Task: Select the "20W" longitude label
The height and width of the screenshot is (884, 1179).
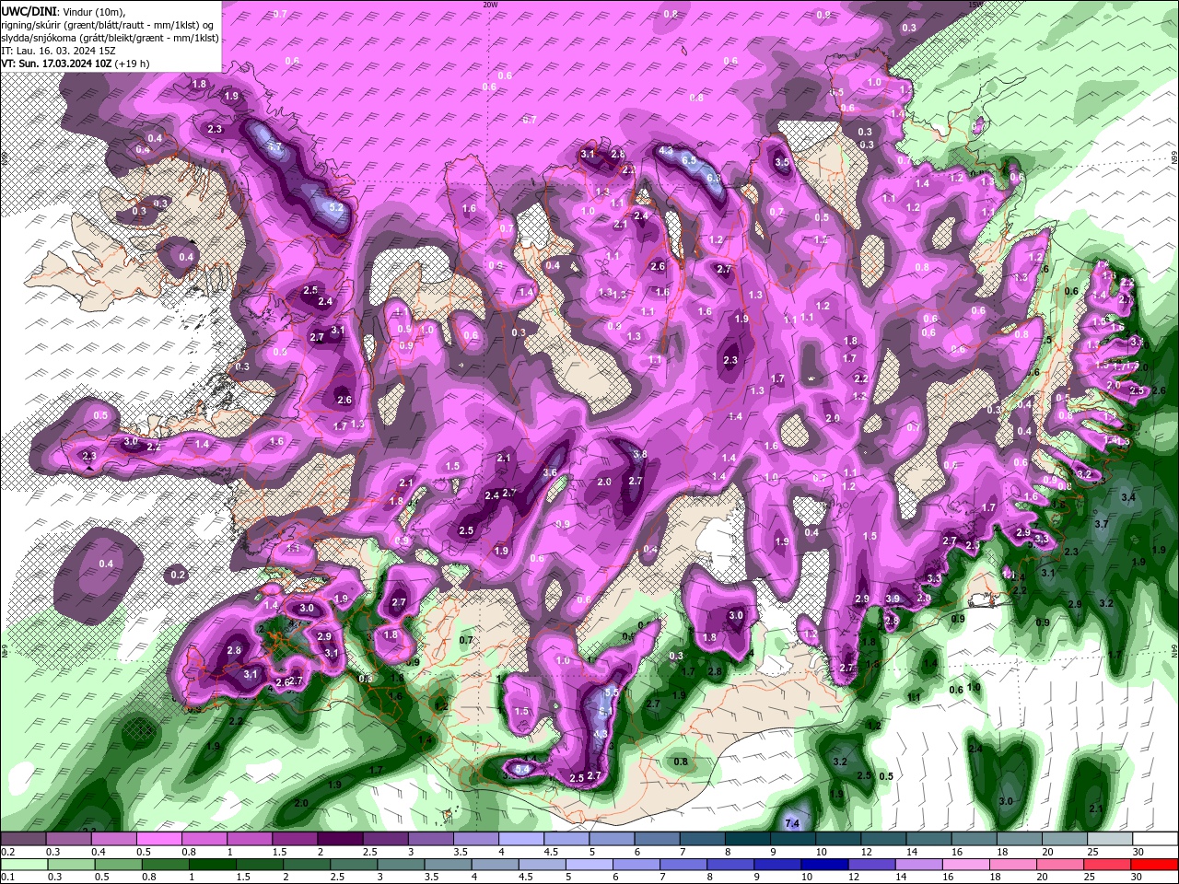Action: pyautogui.click(x=490, y=5)
